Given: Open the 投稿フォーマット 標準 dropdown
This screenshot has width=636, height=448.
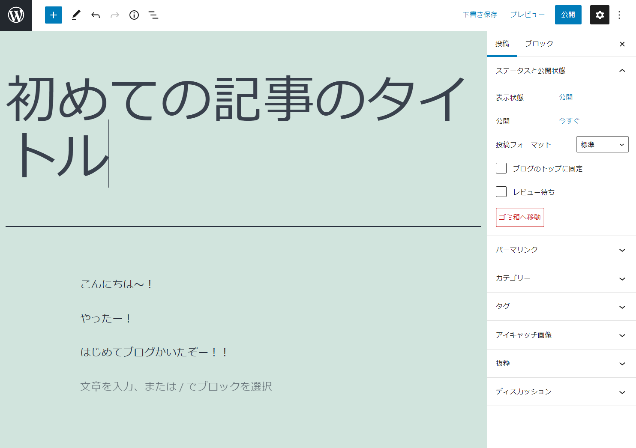Looking at the screenshot, I should (603, 144).
